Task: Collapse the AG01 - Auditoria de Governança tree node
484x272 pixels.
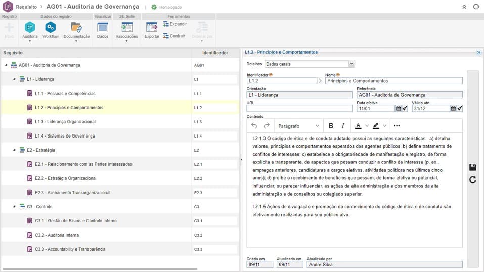Action: pyautogui.click(x=6, y=65)
